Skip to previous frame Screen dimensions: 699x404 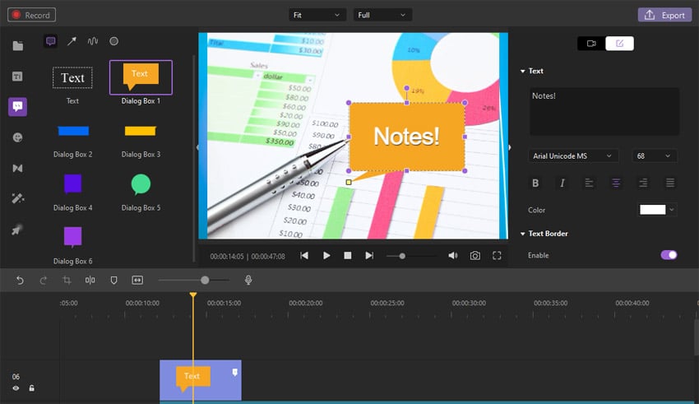[304, 256]
